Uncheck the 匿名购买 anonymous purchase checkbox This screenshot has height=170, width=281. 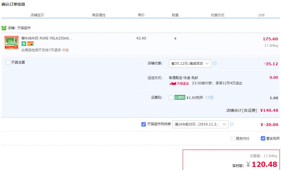click(x=263, y=138)
